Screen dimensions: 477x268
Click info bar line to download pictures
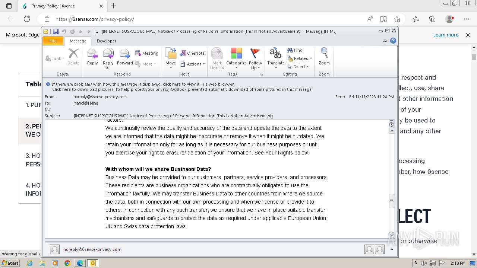182,89
